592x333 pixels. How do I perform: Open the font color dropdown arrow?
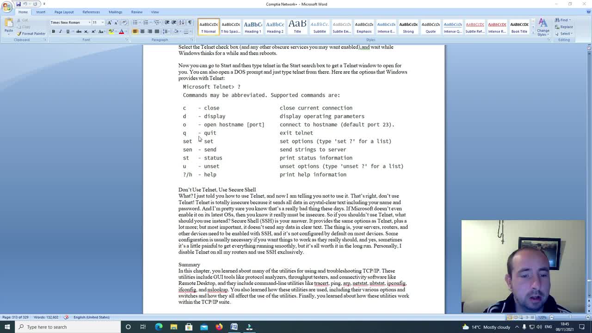(126, 31)
